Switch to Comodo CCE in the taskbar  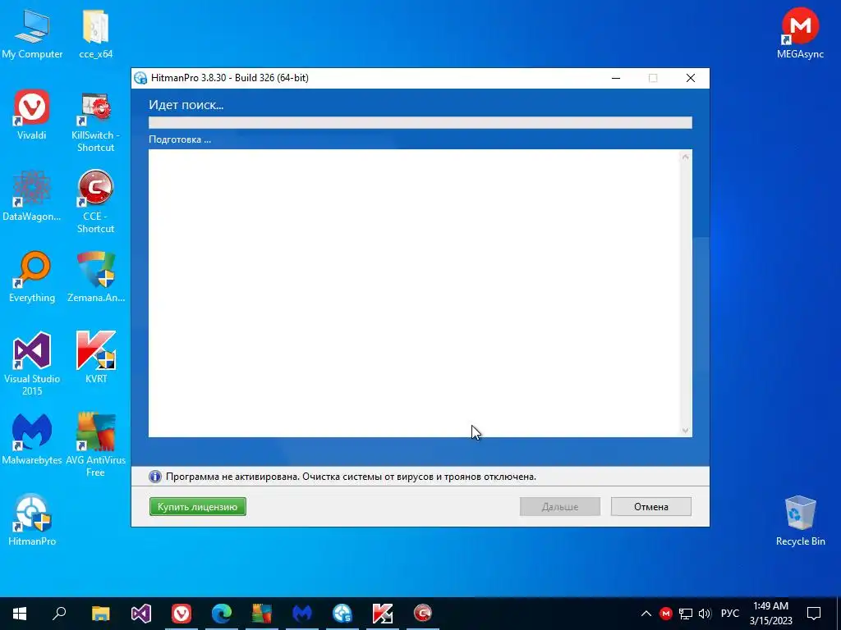pos(423,614)
